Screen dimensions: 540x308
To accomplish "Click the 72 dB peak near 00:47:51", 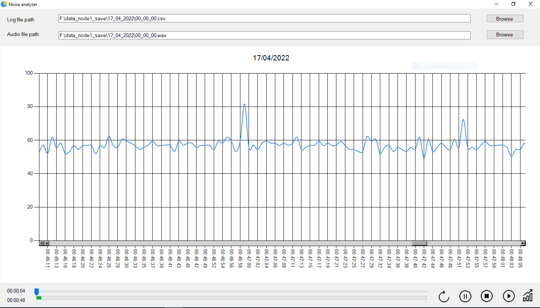I will [x=463, y=120].
